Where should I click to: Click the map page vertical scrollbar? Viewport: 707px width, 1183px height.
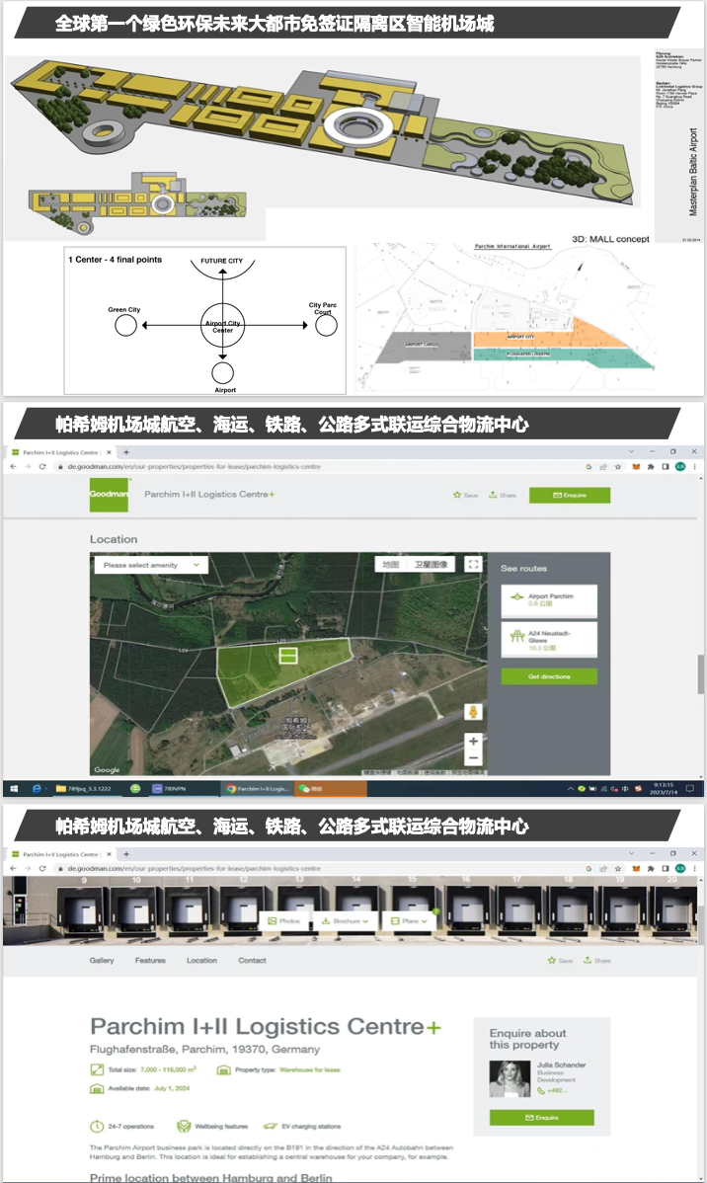coord(701,673)
